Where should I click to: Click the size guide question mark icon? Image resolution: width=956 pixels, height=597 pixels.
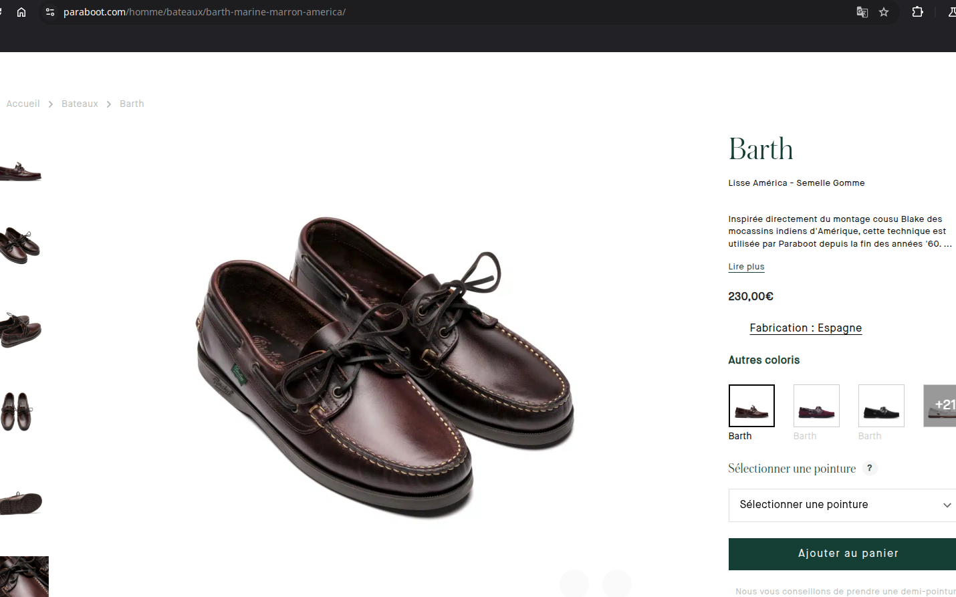(x=870, y=468)
